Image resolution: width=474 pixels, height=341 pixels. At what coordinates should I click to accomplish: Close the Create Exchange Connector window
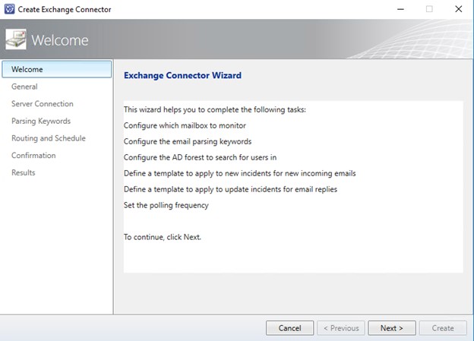coord(459,9)
